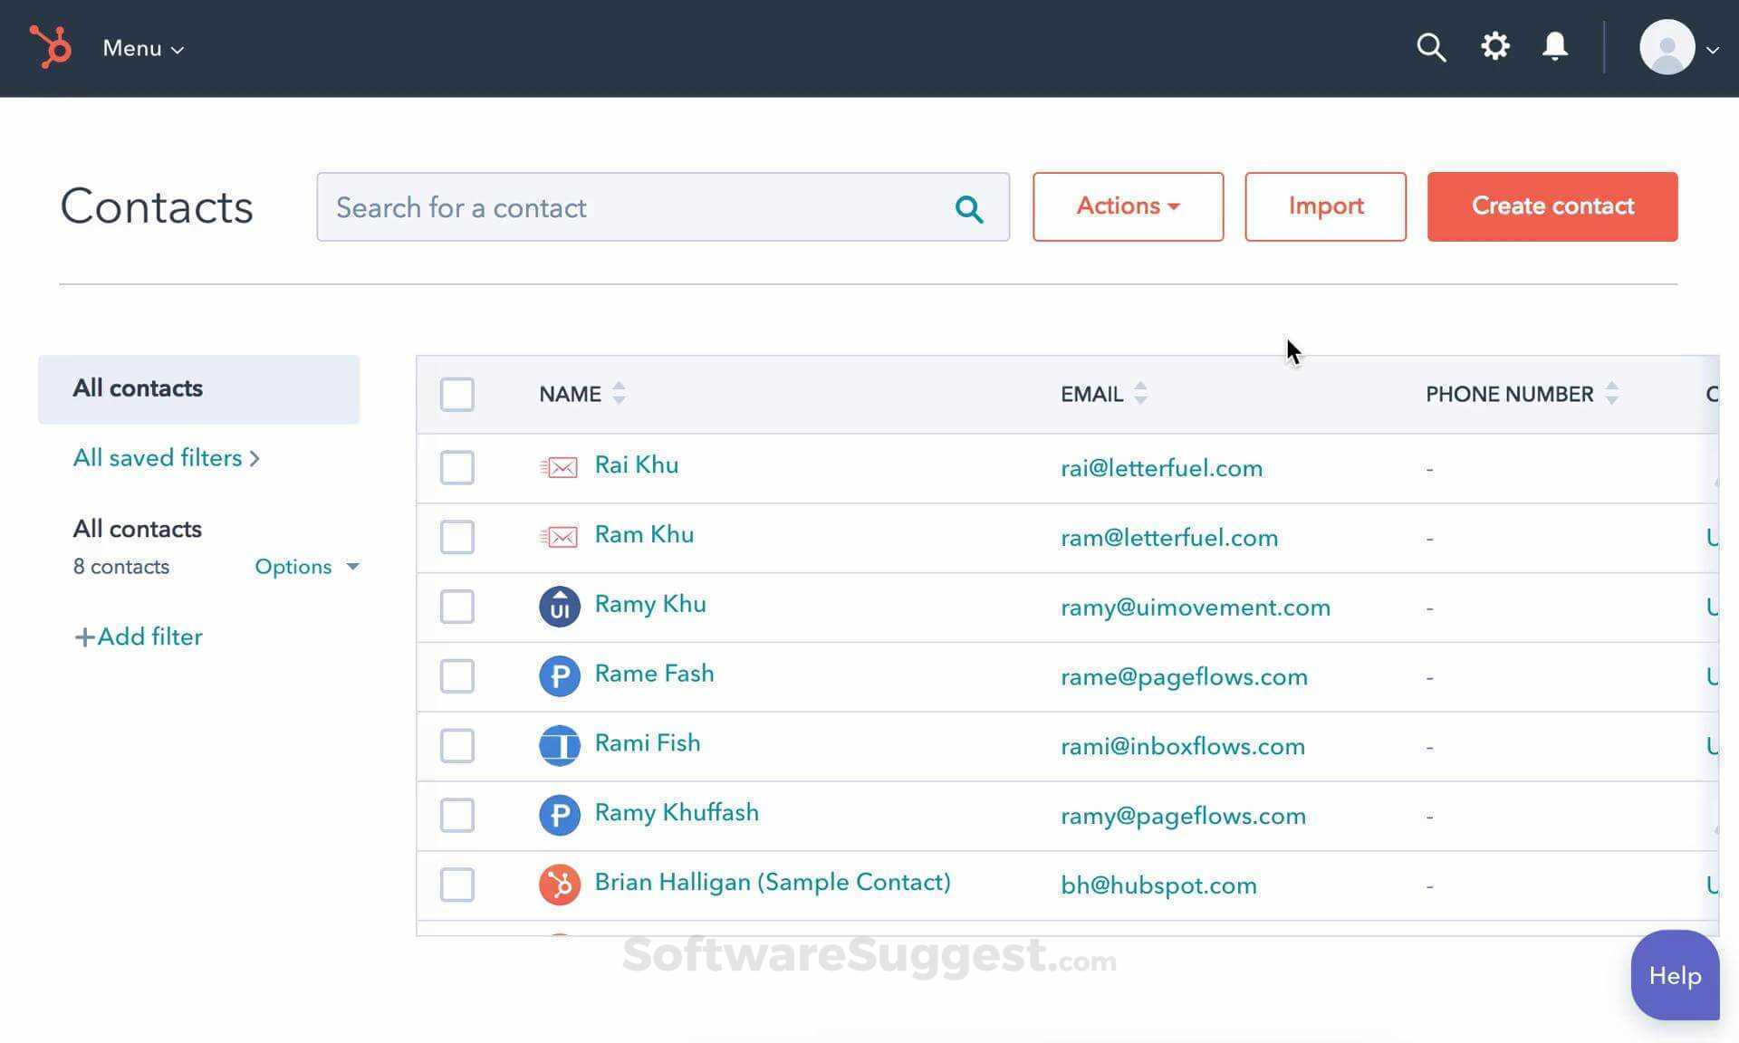Click the user avatar in header
This screenshot has width=1739, height=1043.
click(1667, 47)
